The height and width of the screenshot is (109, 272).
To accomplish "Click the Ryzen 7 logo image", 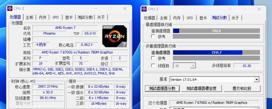I will point(114,36).
